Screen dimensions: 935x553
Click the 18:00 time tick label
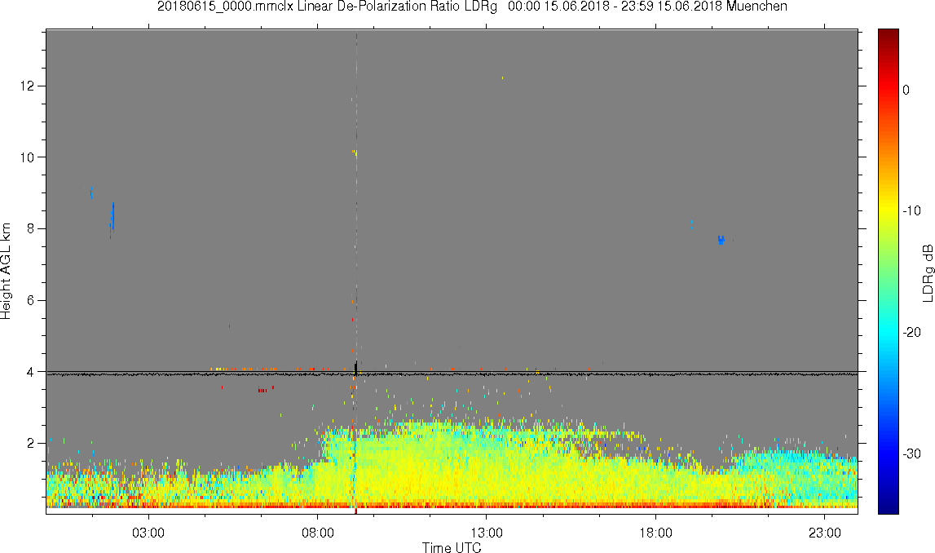[655, 533]
